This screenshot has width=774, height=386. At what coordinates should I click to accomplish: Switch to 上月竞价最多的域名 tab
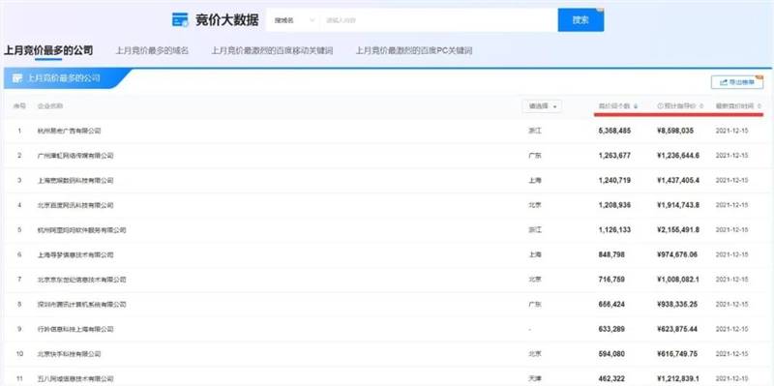(x=152, y=51)
